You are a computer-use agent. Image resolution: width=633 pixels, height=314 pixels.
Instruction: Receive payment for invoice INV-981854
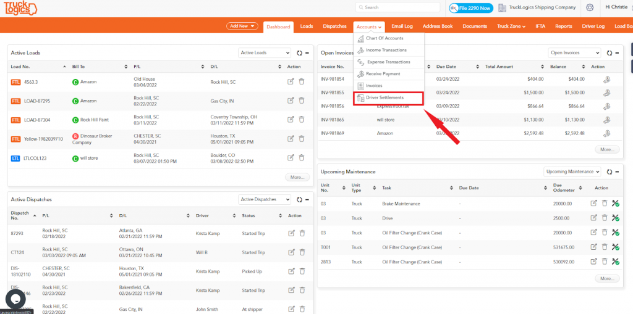606,80
